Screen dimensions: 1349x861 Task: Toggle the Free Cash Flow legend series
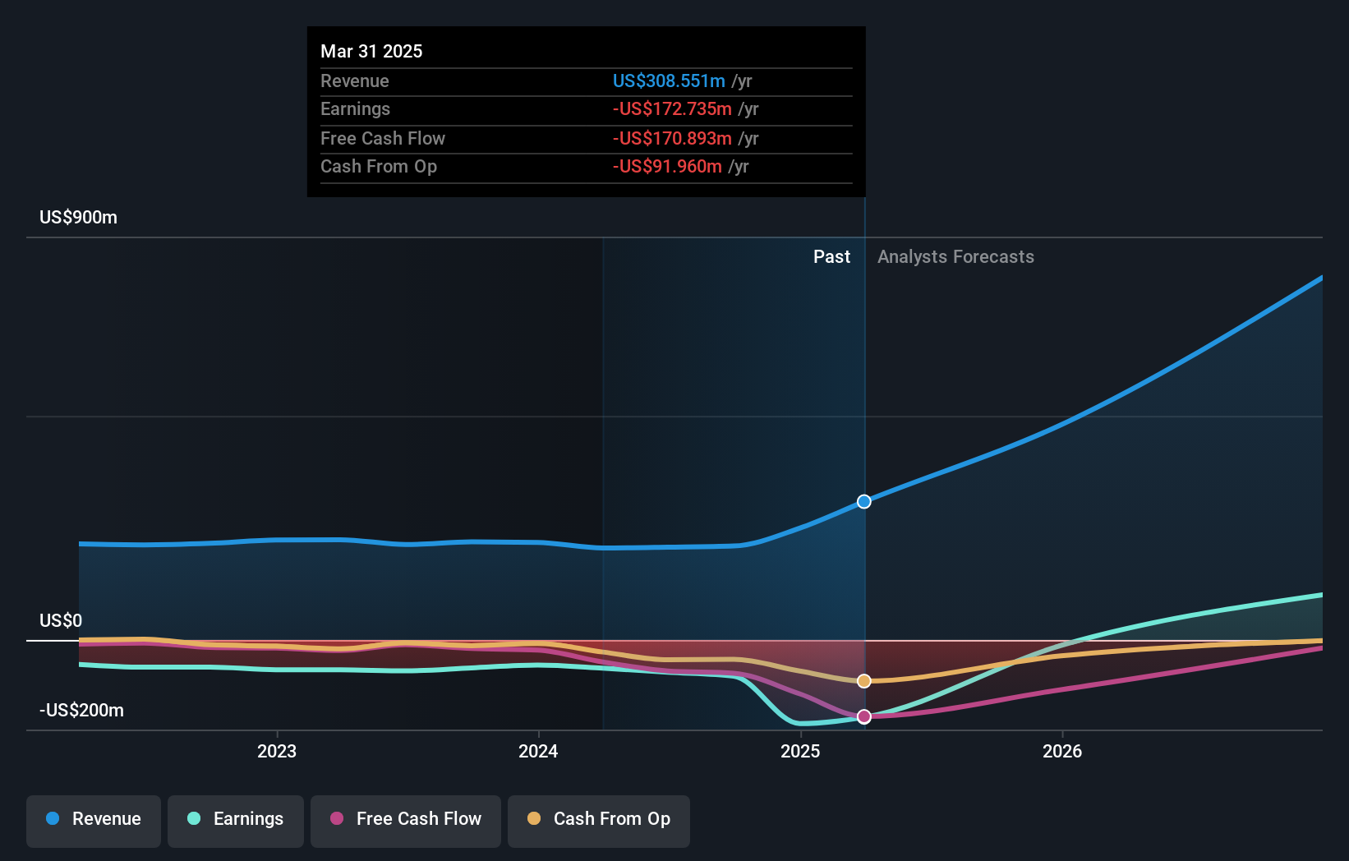(406, 821)
